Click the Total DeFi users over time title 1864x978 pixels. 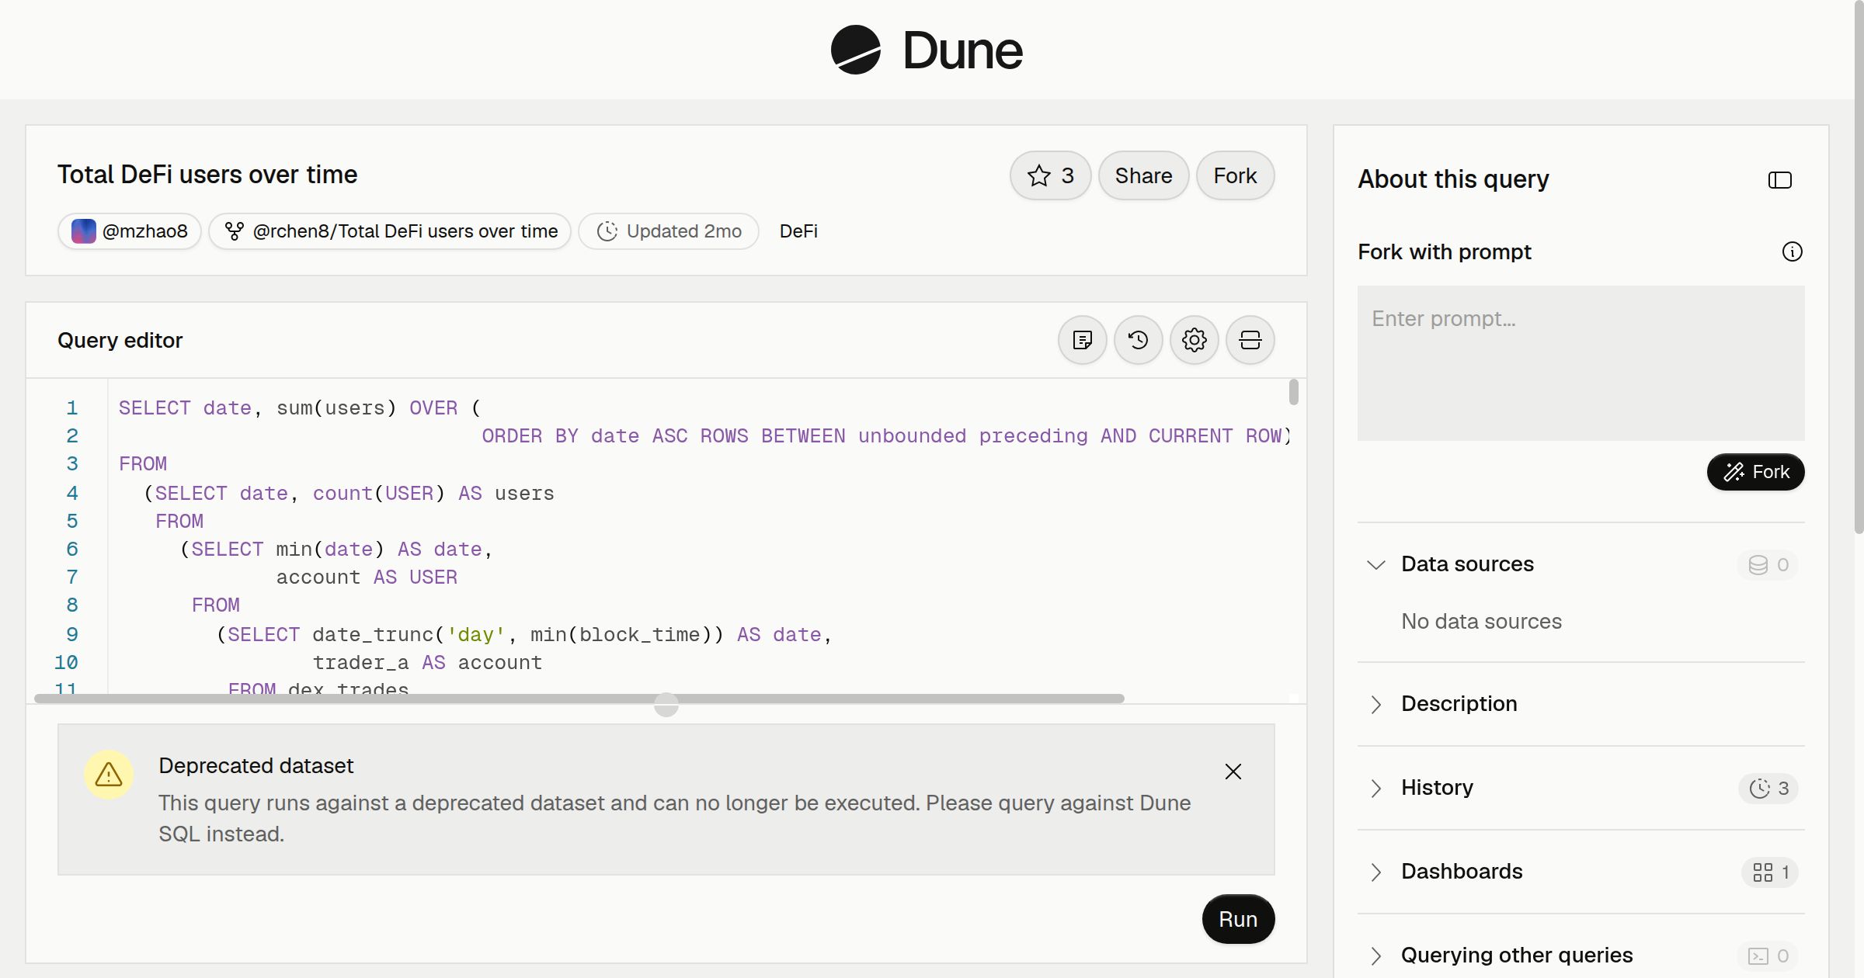(207, 175)
